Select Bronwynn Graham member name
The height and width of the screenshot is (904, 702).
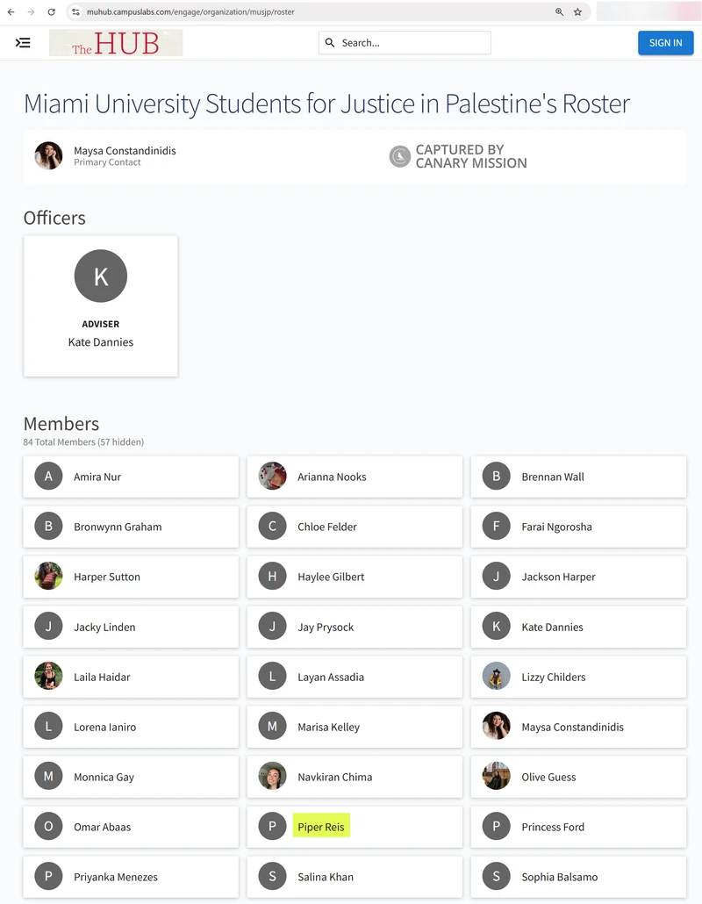118,527
